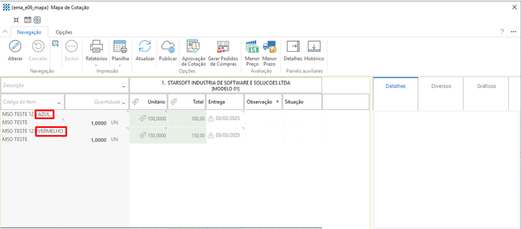Click the Unitário column header
Image resolution: width=521 pixels, height=229 pixels.
[148, 102]
